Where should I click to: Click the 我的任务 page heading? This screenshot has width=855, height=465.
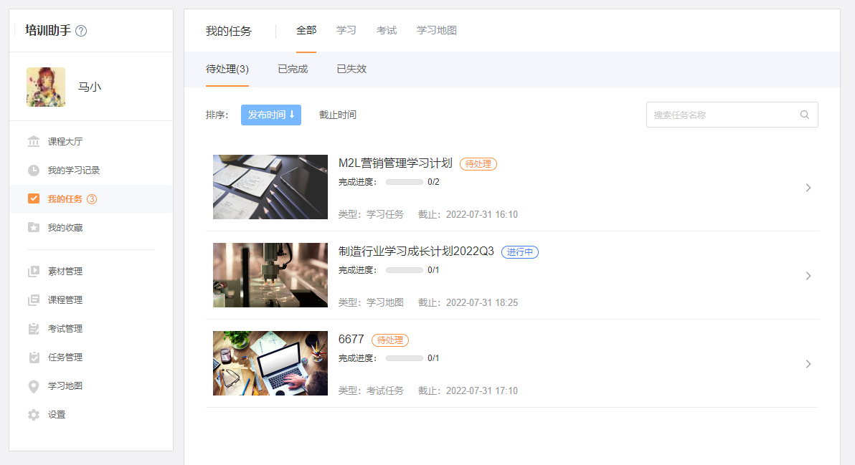coord(229,31)
